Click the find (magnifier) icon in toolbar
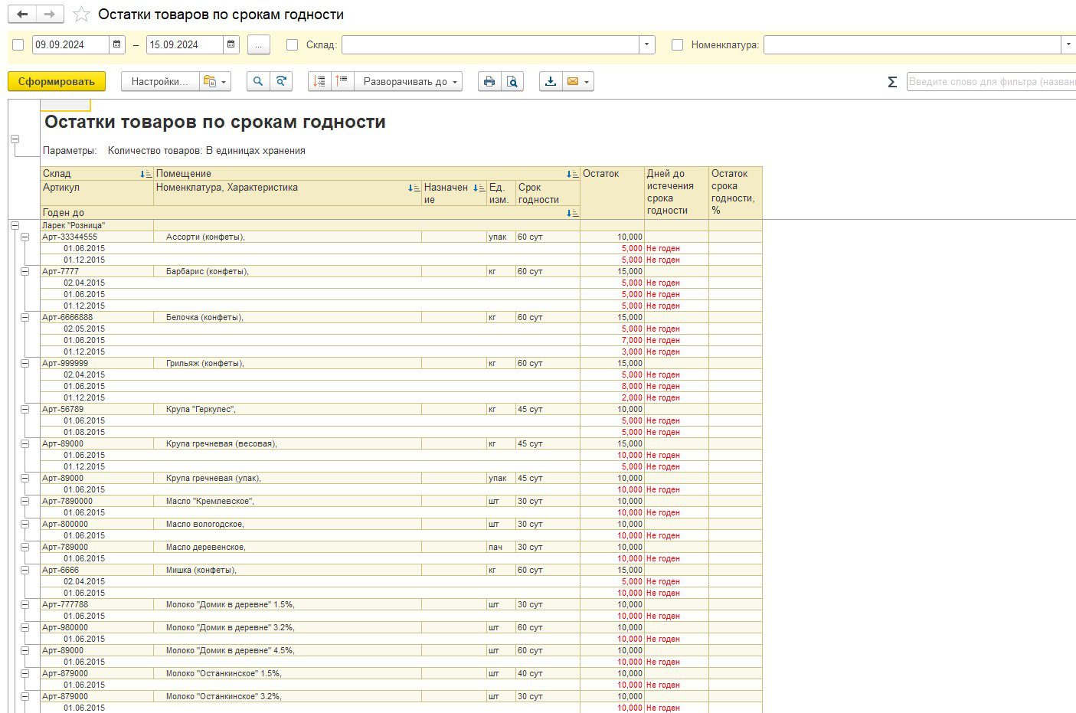The image size is (1076, 713). 258,81
